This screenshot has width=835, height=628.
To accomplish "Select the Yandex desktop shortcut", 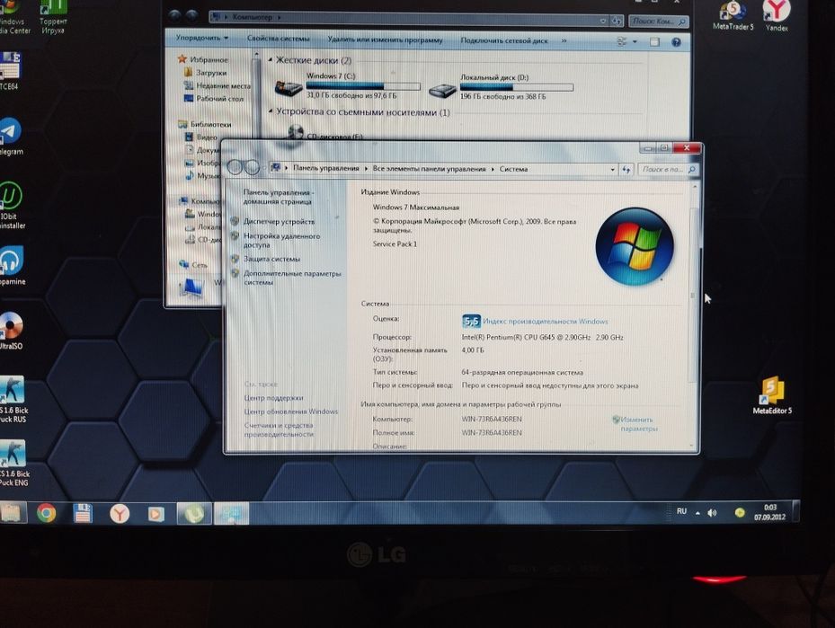I will (x=777, y=15).
